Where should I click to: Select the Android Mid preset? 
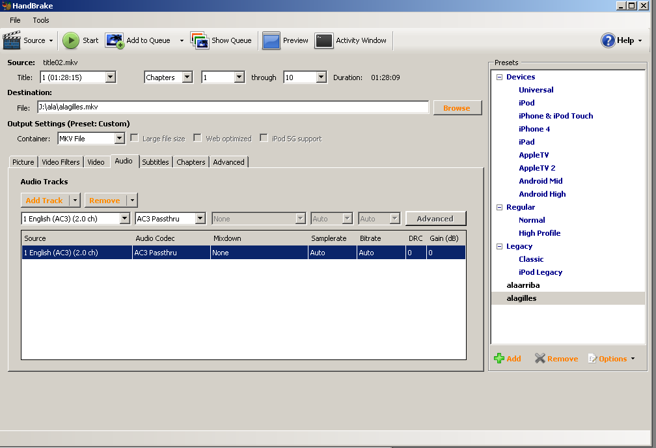tap(541, 181)
